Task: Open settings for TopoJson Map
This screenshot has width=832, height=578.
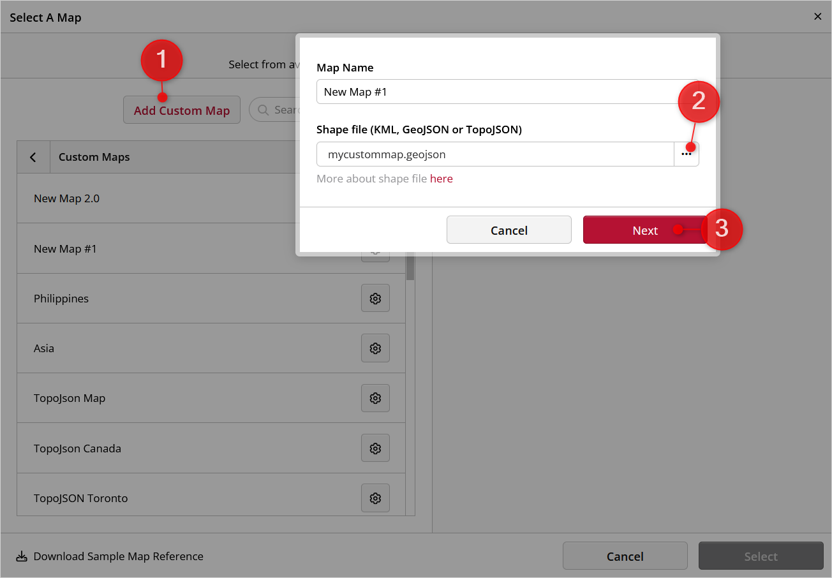Action: tap(375, 397)
